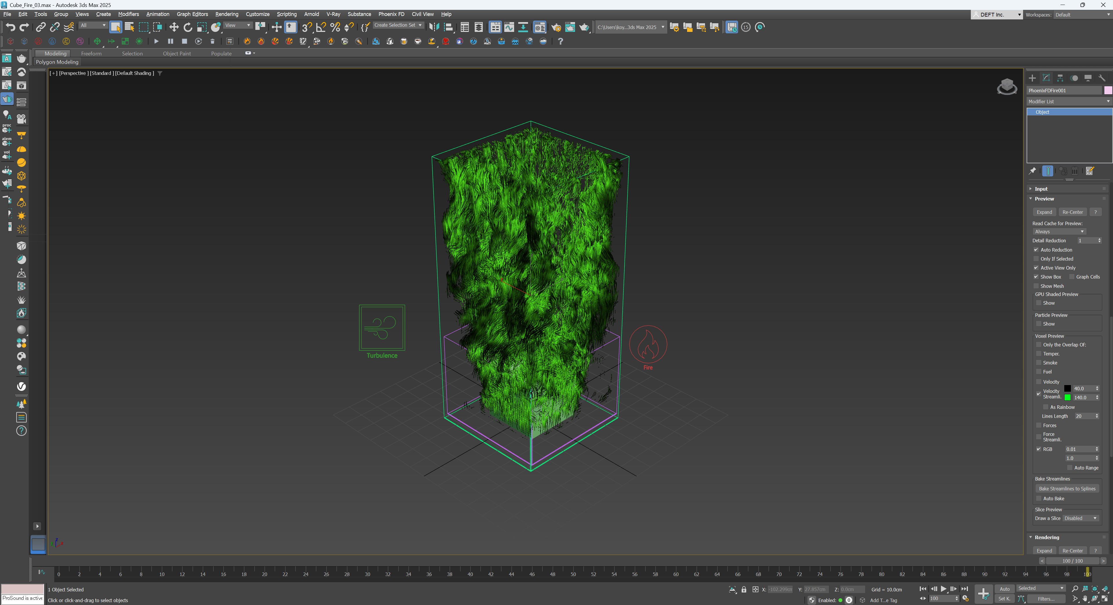Open the Hierarchy command panel tab

point(1060,78)
